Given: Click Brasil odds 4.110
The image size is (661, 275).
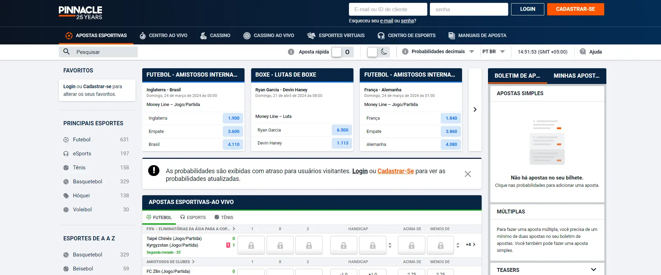Looking at the screenshot, I should pyautogui.click(x=233, y=144).
